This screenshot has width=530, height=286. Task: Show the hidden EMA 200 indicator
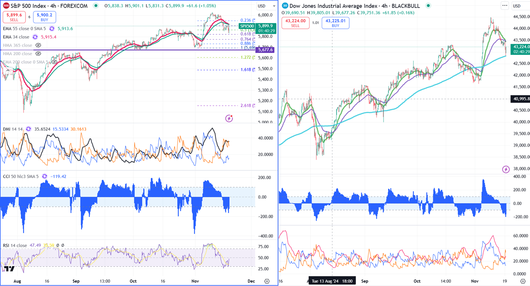(x=54, y=62)
